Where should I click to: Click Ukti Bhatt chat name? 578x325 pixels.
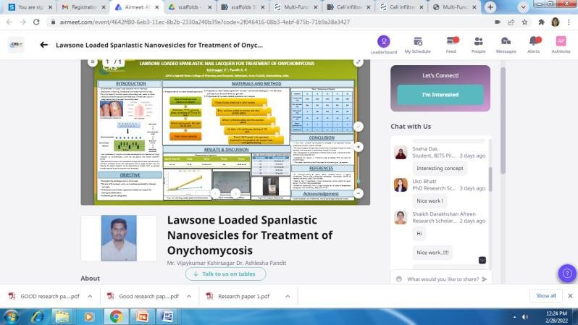click(x=424, y=181)
